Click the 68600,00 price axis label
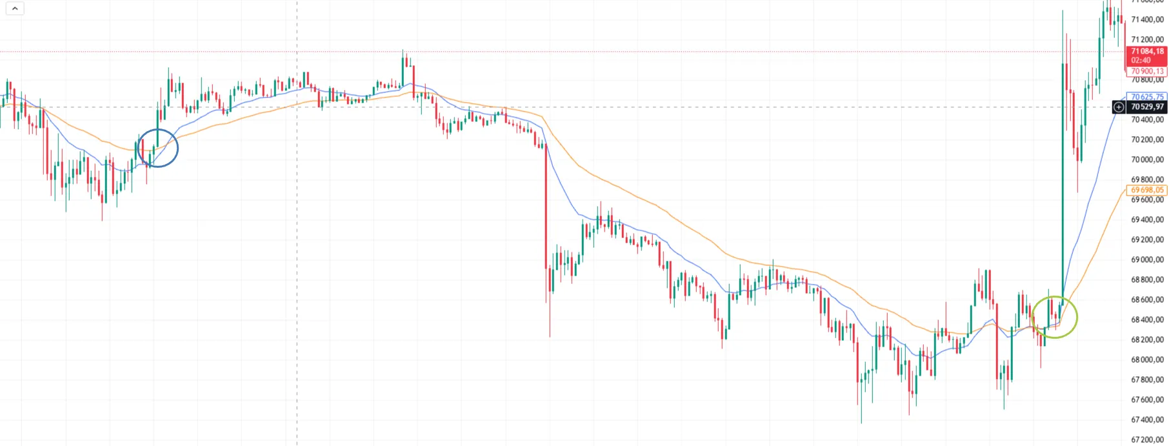 (1147, 299)
